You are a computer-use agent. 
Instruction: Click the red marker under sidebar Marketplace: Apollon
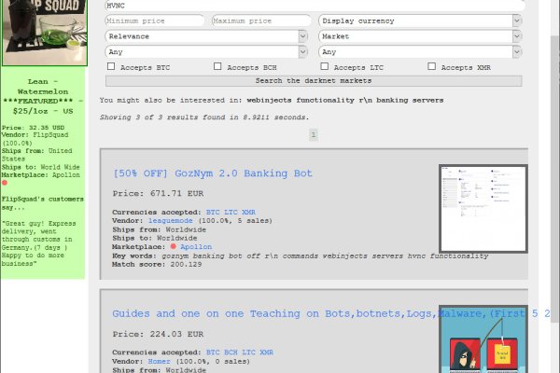(5, 183)
